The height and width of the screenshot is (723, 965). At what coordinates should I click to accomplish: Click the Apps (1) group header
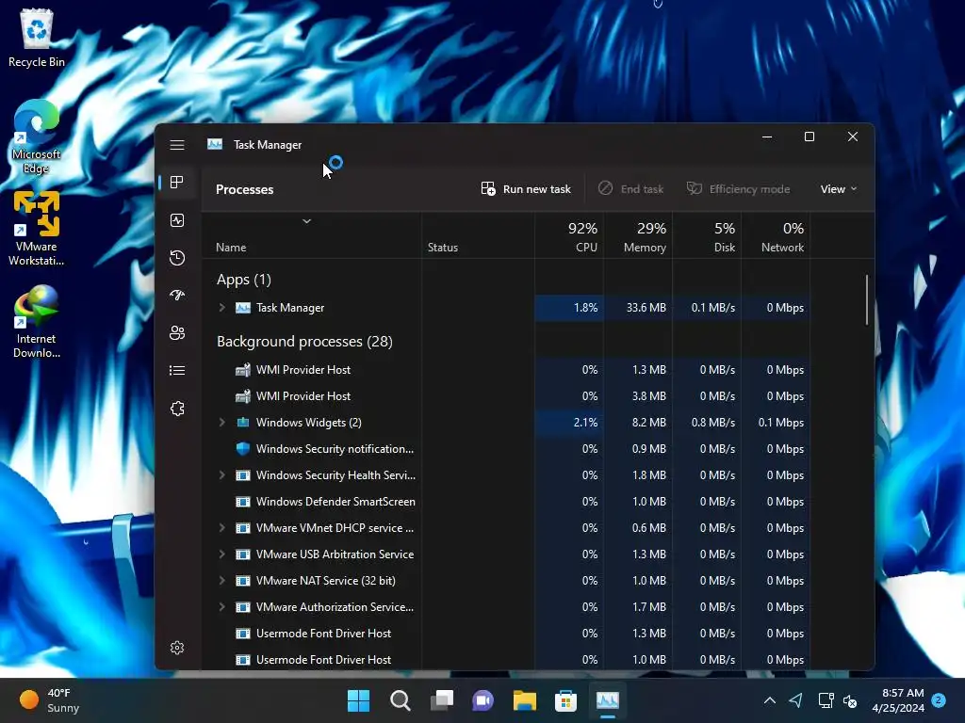click(244, 280)
